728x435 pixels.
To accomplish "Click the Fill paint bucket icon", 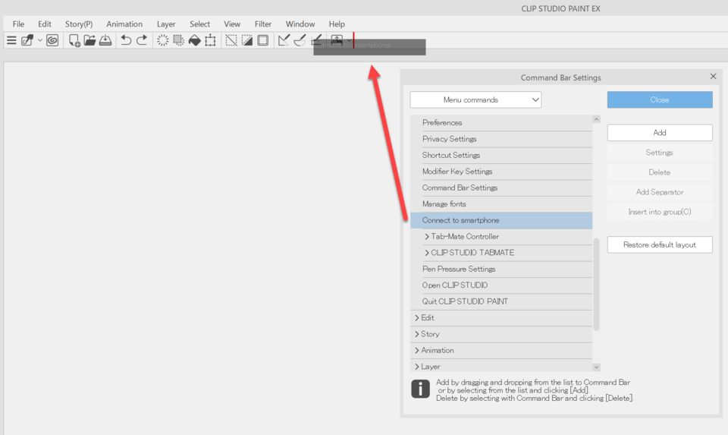I will click(195, 40).
